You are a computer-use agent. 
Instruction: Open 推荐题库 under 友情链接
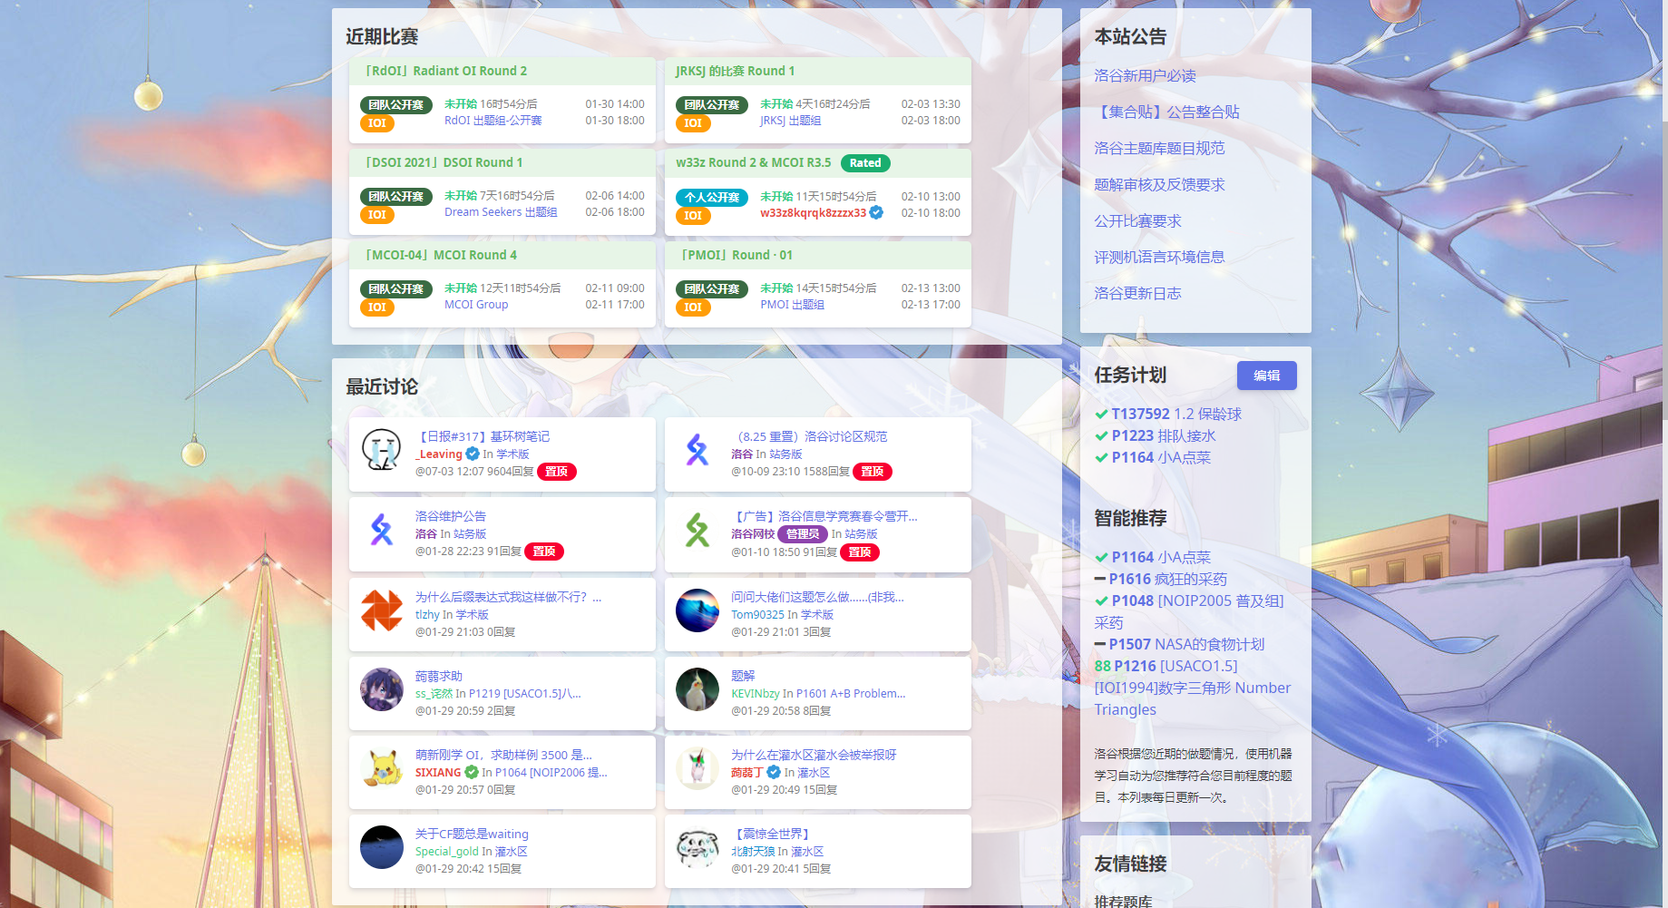[1123, 902]
